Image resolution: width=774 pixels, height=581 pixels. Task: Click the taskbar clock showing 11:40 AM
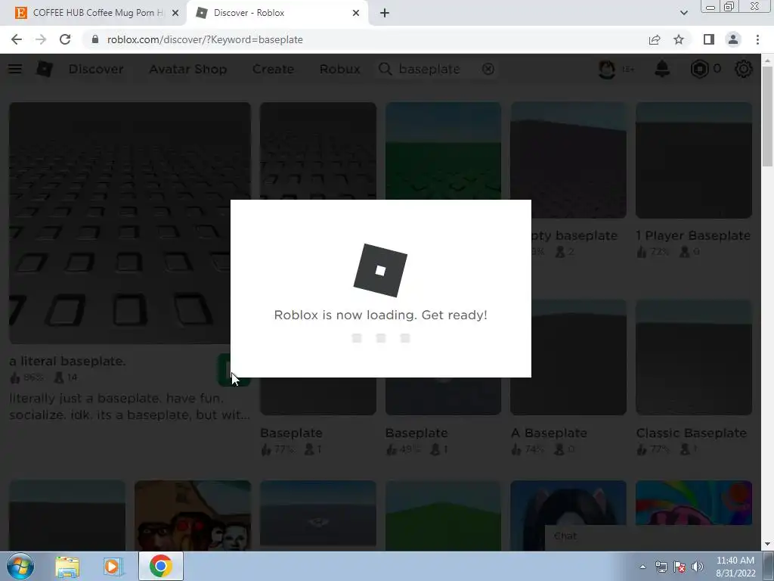(735, 567)
